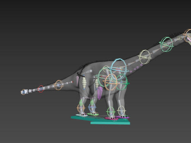Pick the orange rear ankle ring control

(81, 108)
